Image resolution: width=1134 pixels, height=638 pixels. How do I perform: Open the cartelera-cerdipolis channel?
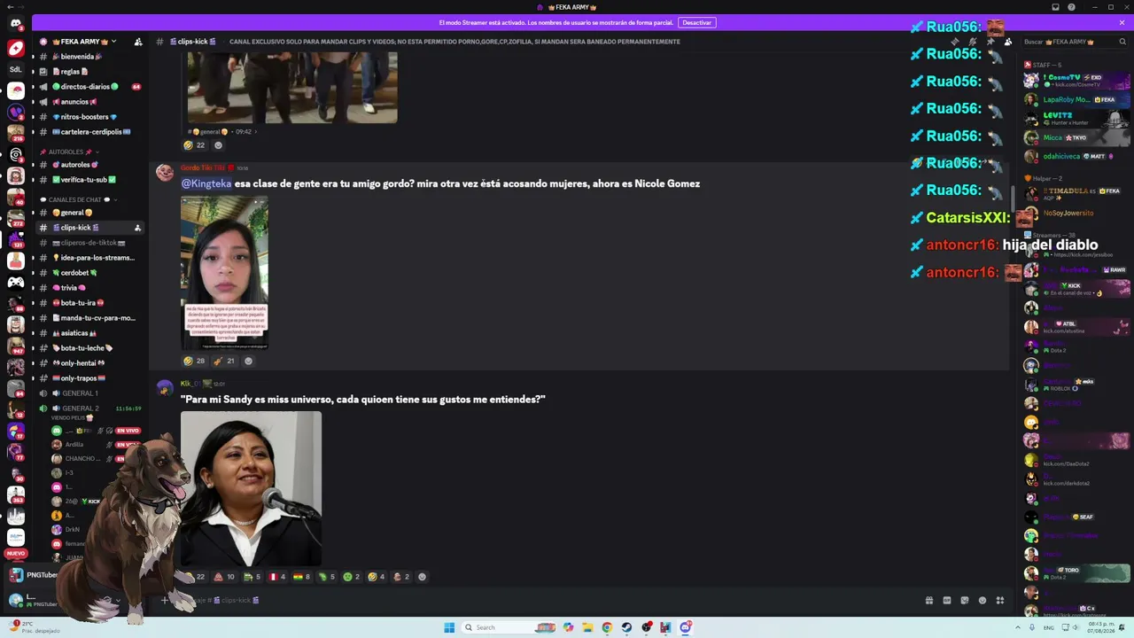coord(89,132)
